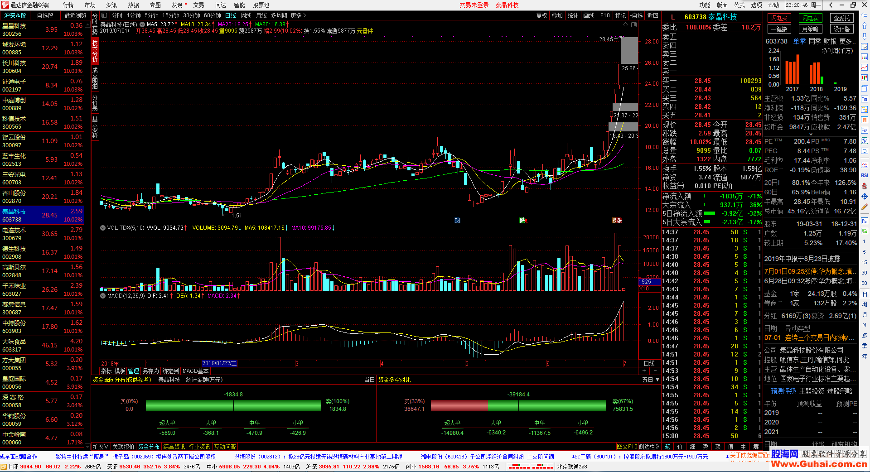Switch to 单季 financial view

[800, 41]
